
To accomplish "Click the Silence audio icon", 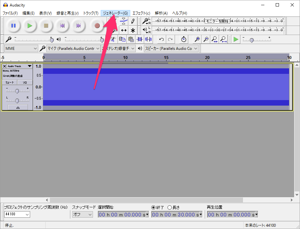I will (148, 40).
